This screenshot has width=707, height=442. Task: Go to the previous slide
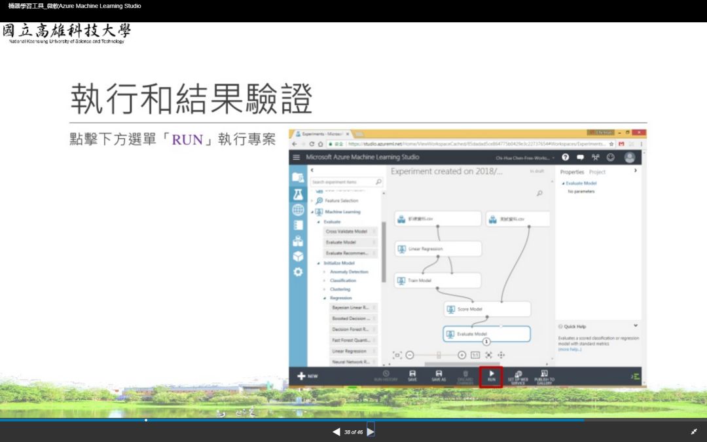336,432
